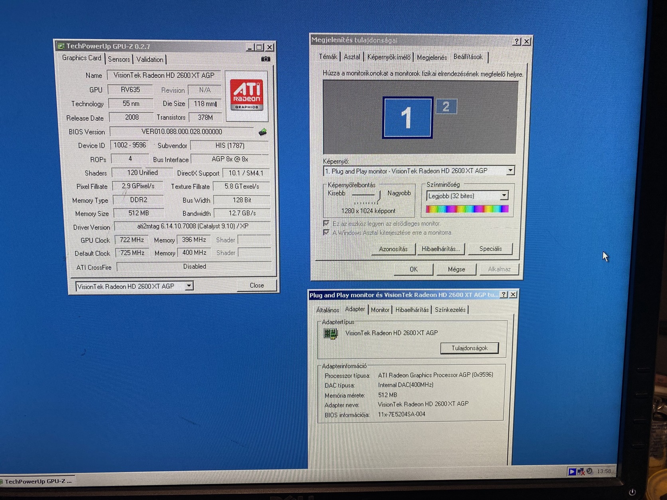This screenshot has width=667, height=500.
Task: Expand the Színminőség color quality dropdown
Action: point(504,196)
